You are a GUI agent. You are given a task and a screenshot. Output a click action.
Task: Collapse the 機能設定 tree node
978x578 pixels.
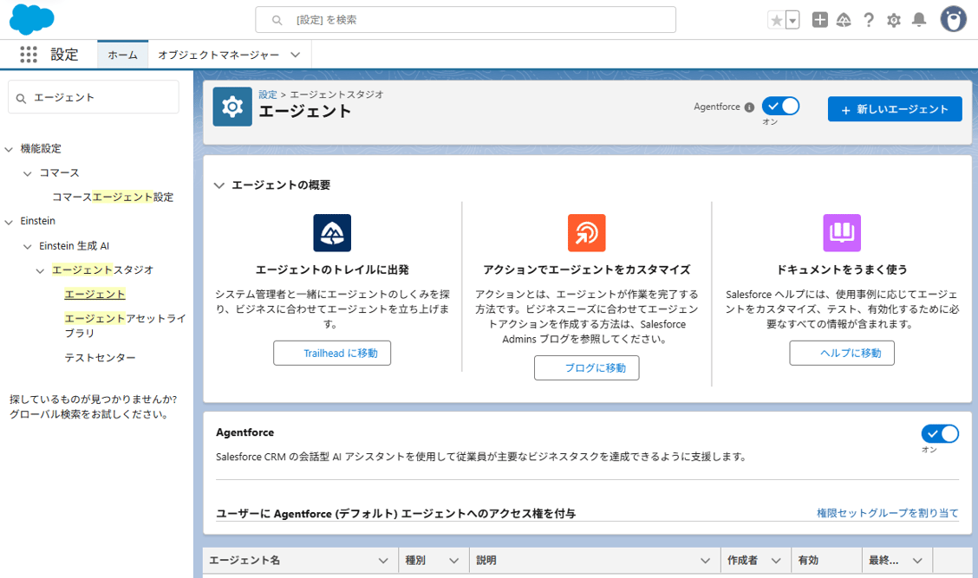tap(9, 150)
